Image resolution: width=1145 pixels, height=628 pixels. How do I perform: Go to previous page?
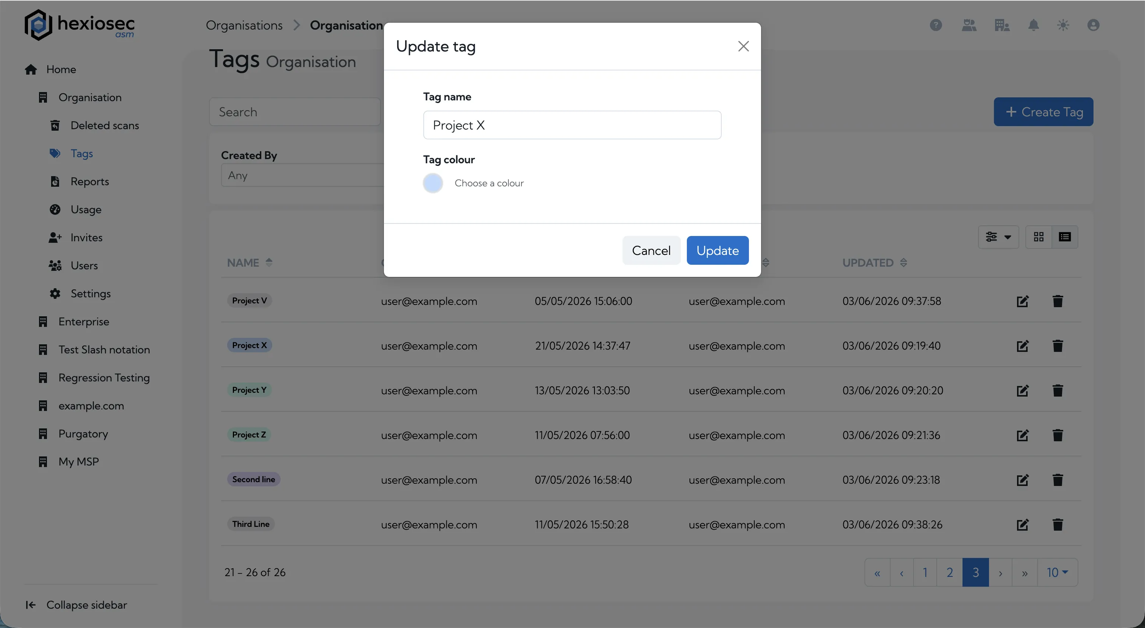[902, 572]
